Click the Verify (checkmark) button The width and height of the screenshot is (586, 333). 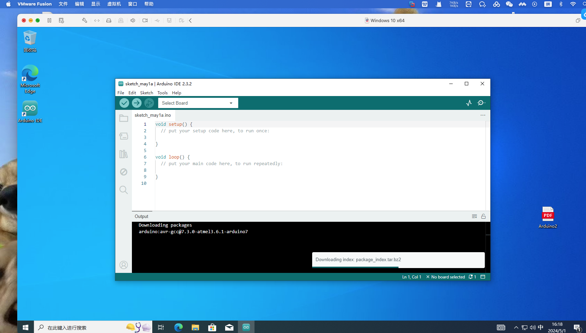tap(124, 103)
